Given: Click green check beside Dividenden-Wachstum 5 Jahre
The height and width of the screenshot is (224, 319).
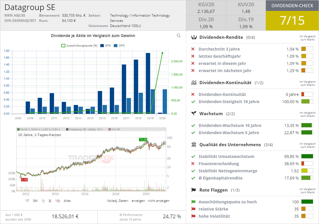Looking at the screenshot, I should click(x=193, y=132).
